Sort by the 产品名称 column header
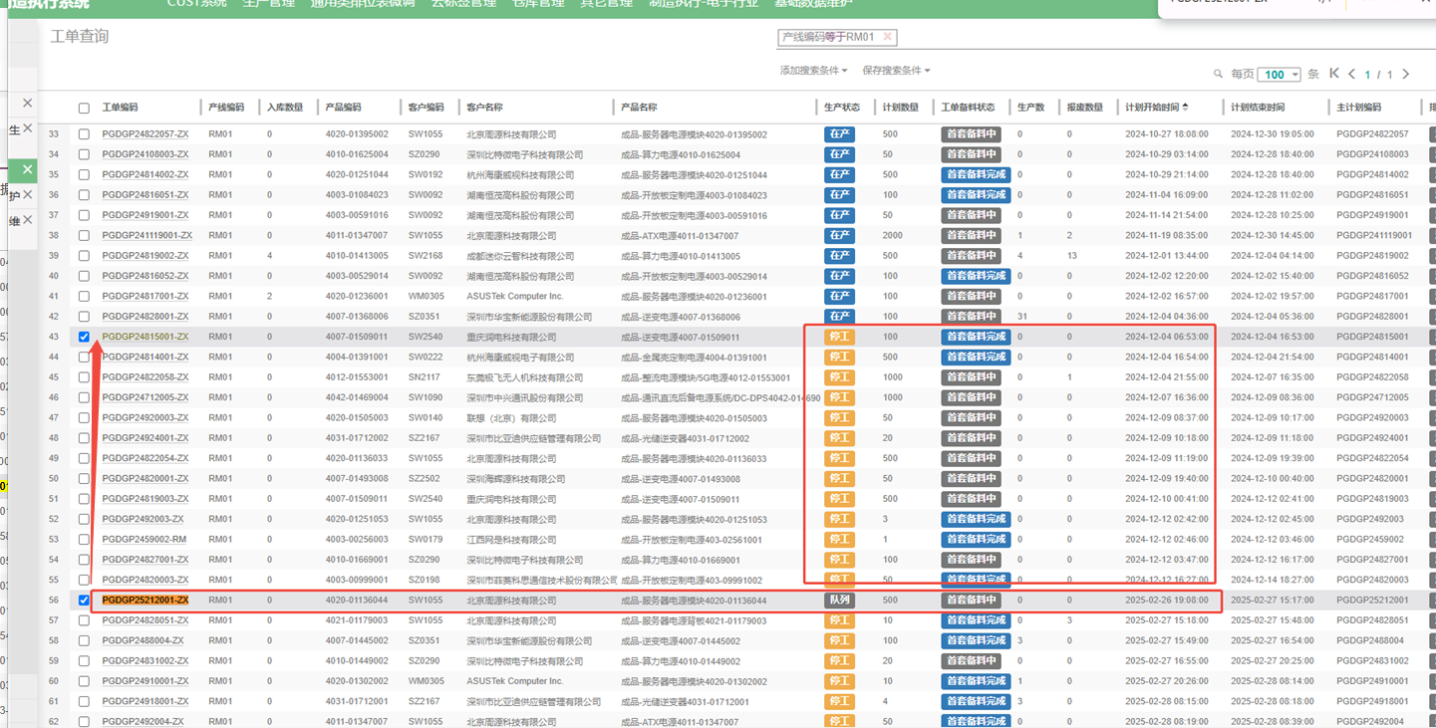 click(x=639, y=108)
